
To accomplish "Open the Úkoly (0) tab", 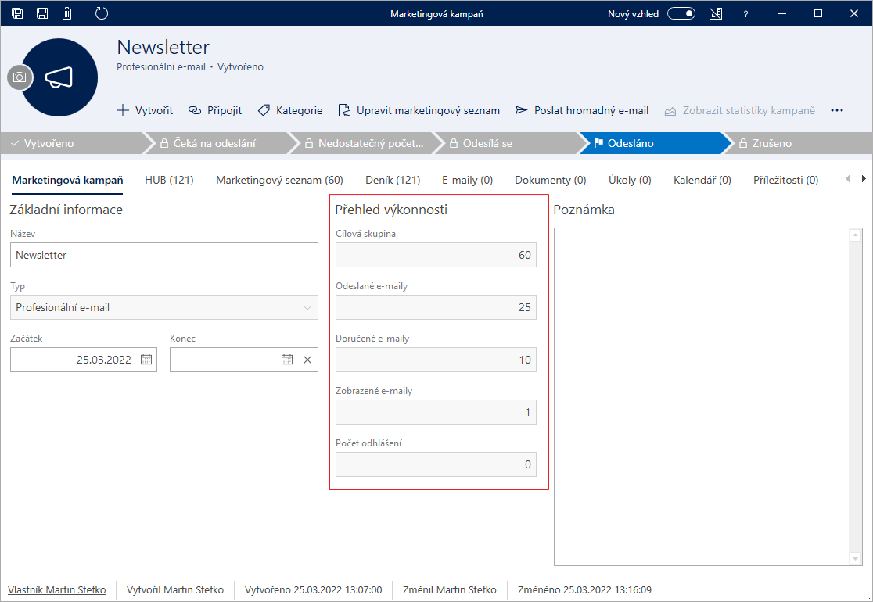I will pos(630,181).
